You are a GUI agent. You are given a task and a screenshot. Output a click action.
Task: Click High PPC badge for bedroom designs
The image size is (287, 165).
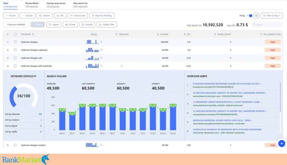(x=273, y=42)
